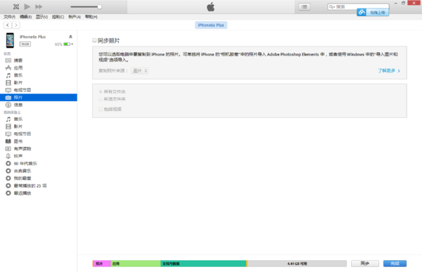Click the iPhone device thumbnail image
The height and width of the screenshot is (272, 422).
[x=10, y=40]
